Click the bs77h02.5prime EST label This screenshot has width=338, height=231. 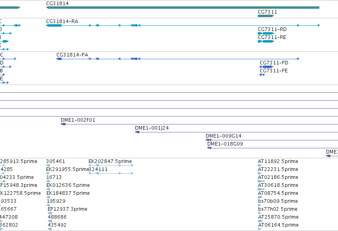[278, 209]
